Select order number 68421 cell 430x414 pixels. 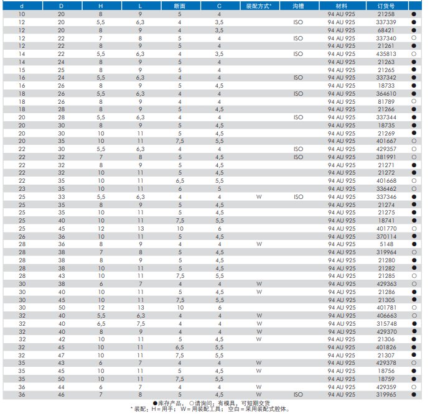[x=386, y=30]
